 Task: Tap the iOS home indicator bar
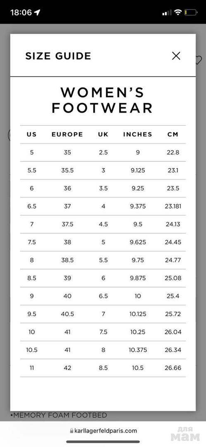click(103, 442)
